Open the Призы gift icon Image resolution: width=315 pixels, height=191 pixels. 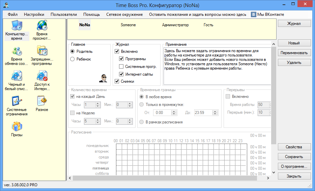coord(17,126)
